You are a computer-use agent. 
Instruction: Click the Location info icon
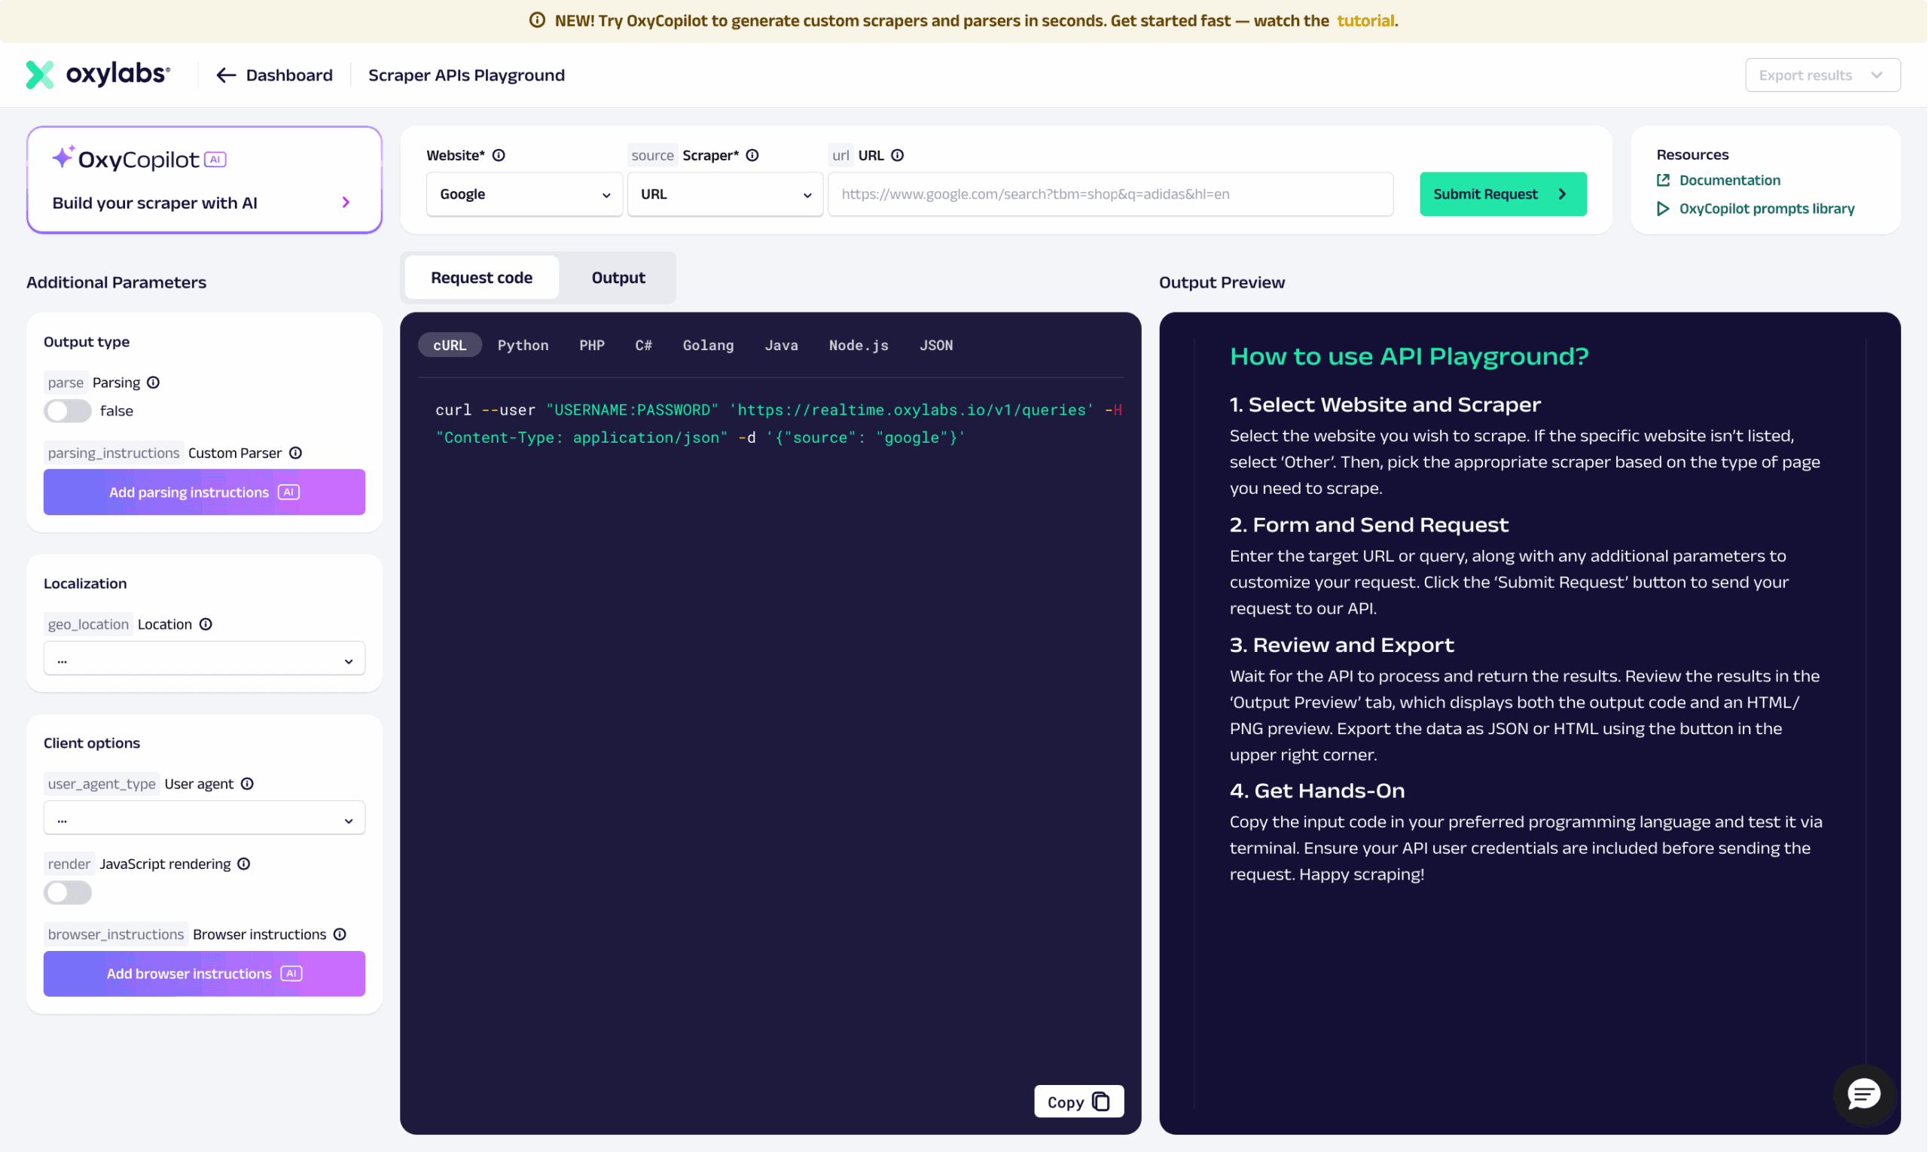point(206,625)
